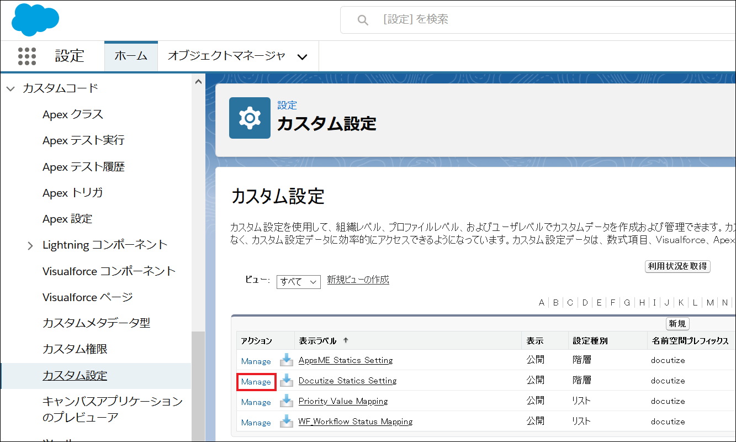The height and width of the screenshot is (442, 736).
Task: Click the 新規ビューの作成 link
Action: click(x=358, y=280)
